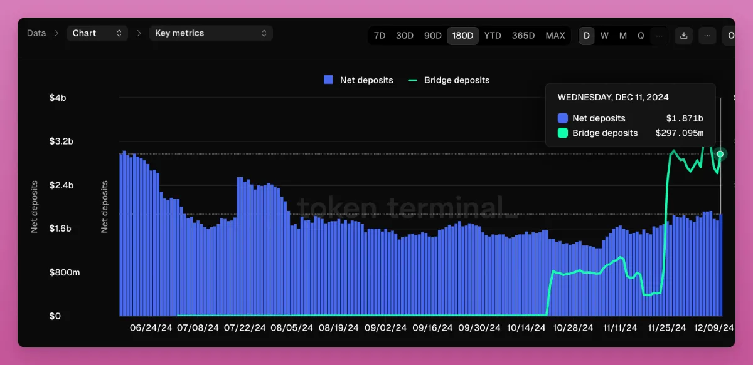This screenshot has width=753, height=365.
Task: Click the breadcrumb arrow after Data
Action: pos(56,33)
